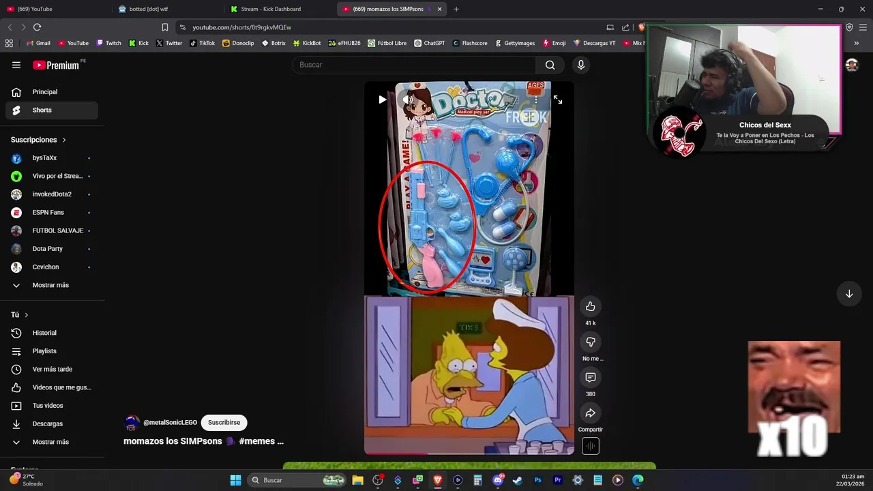Viewport: 873px width, 491px height.
Task: Click the search magnifier button
Action: 550,65
